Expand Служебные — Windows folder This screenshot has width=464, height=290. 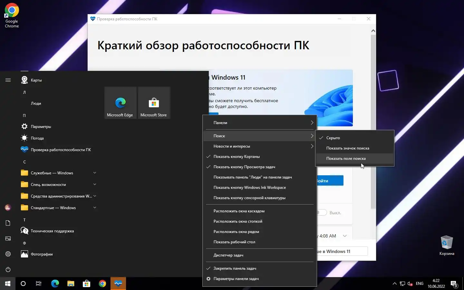(59, 173)
